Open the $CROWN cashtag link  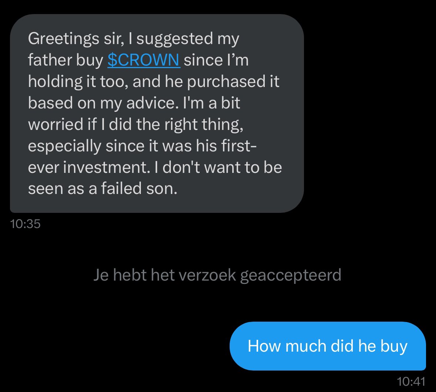click(143, 60)
